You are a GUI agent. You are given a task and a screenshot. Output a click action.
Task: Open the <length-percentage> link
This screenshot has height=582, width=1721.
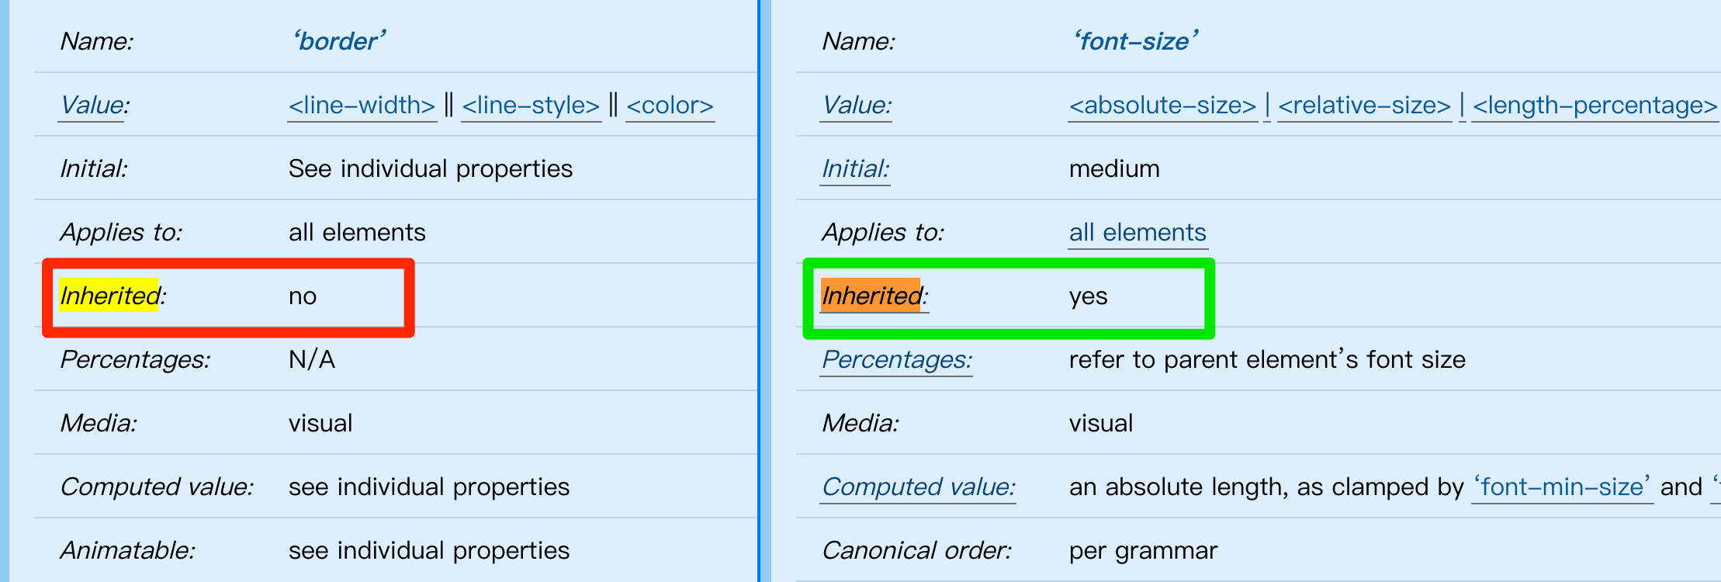click(1595, 105)
